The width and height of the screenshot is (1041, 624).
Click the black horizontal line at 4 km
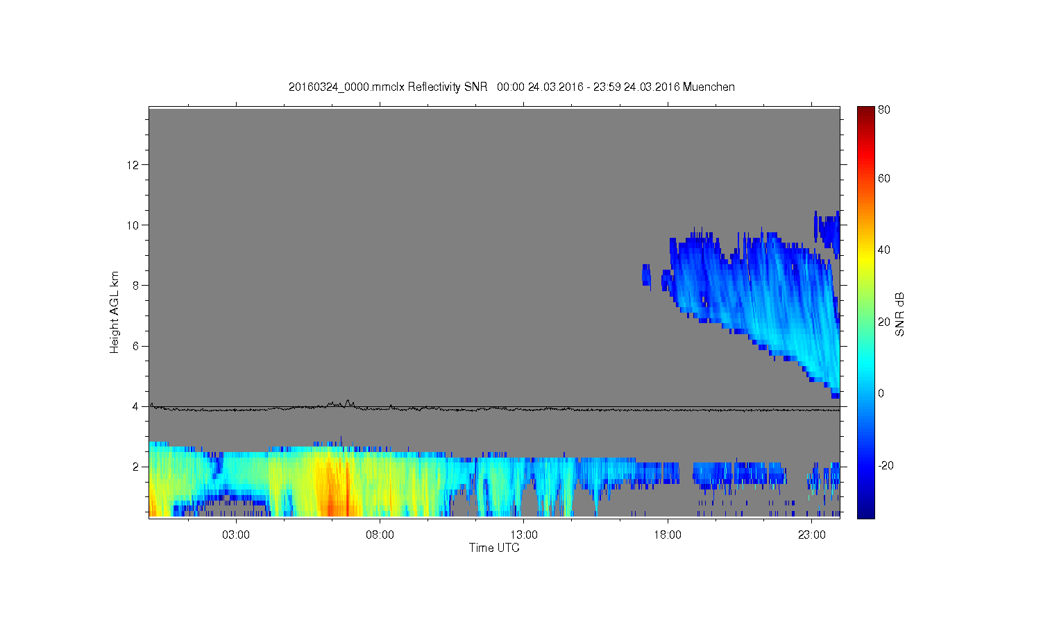coord(494,407)
